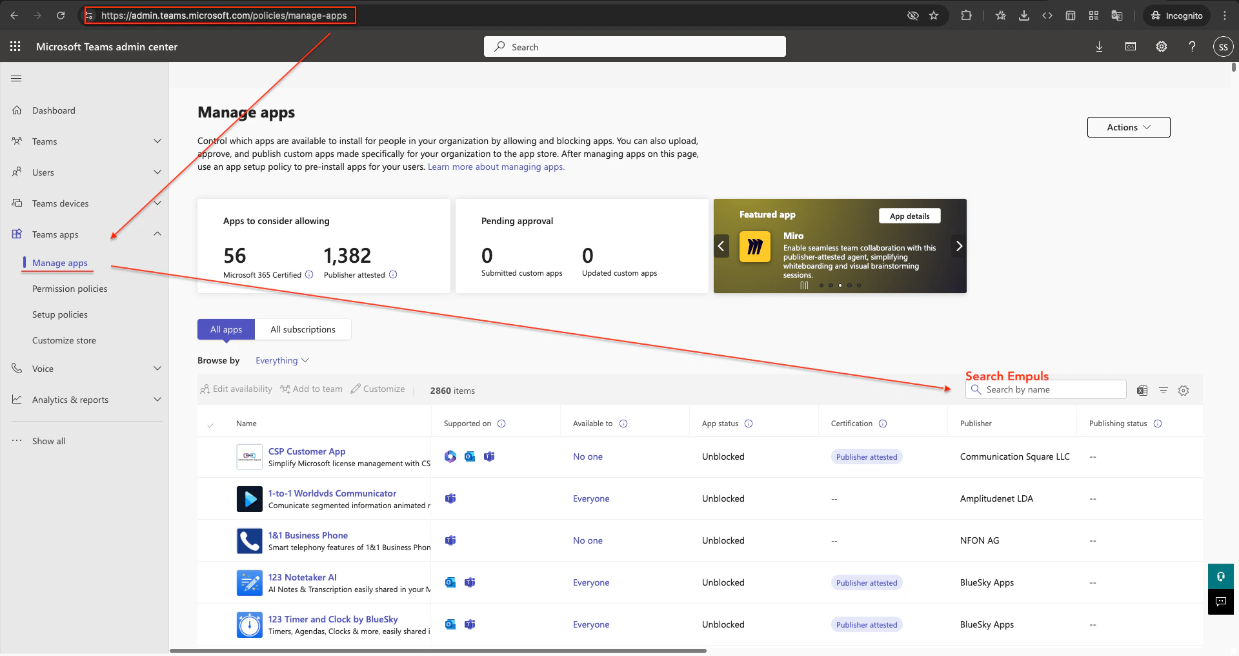Click the browser address bar URL

pos(223,15)
